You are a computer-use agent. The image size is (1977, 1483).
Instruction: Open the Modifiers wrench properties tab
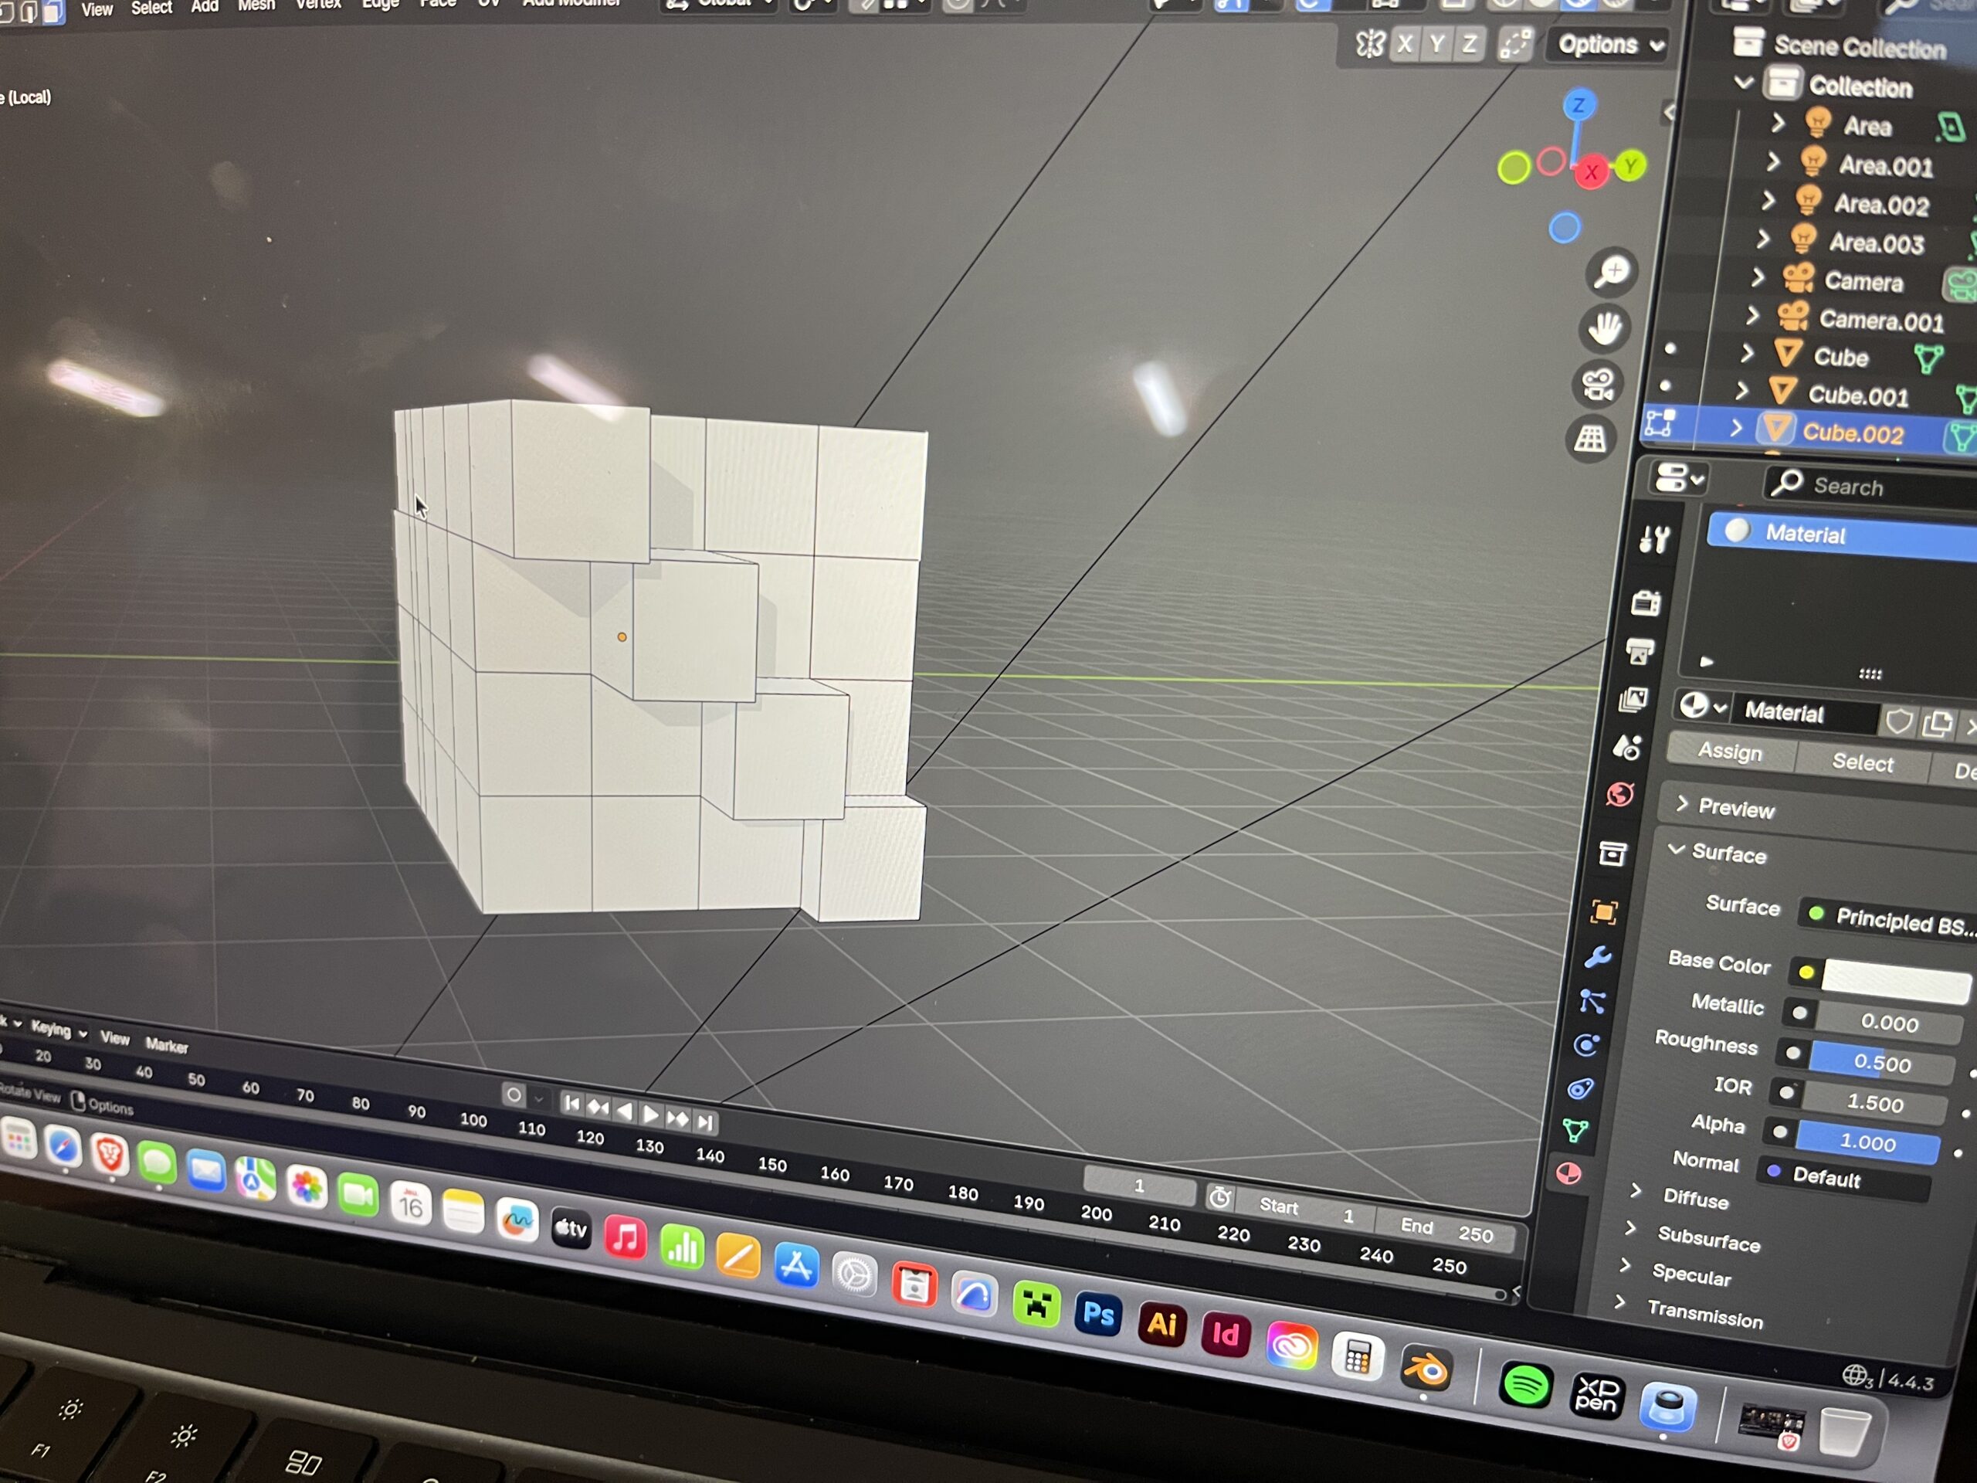point(1598,957)
